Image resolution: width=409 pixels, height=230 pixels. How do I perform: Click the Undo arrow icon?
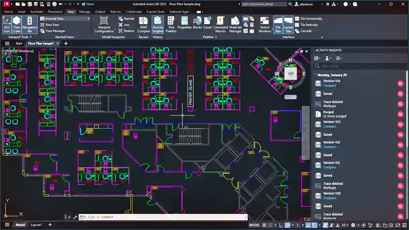(61, 4)
